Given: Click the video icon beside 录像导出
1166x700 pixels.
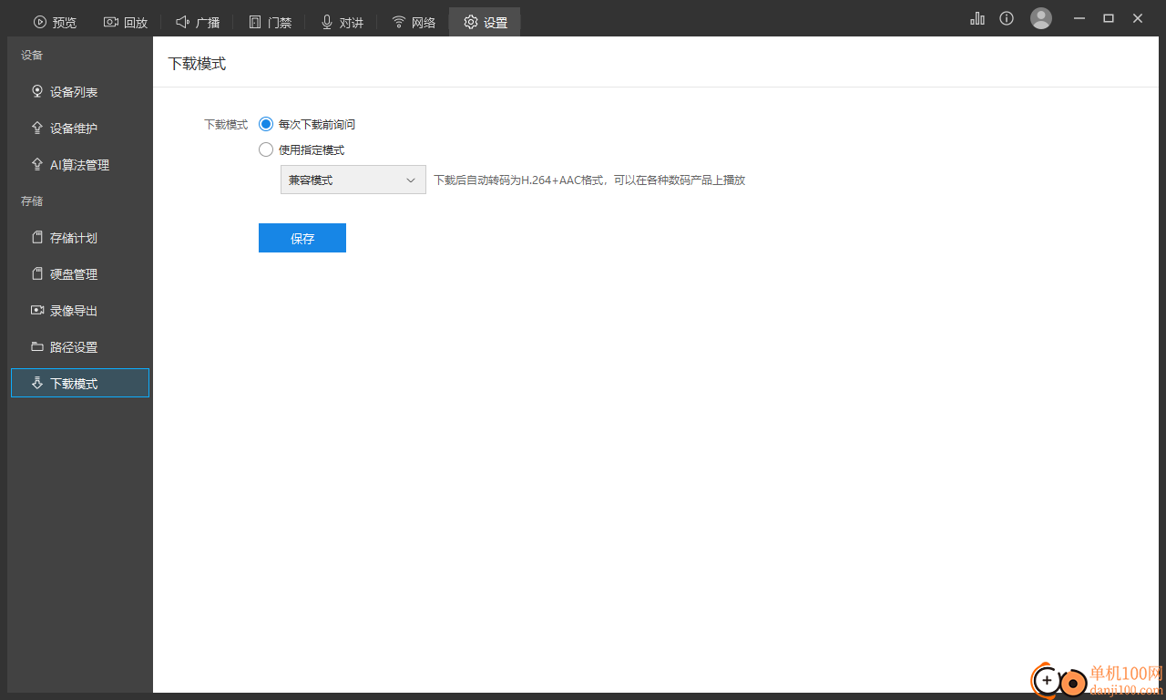Looking at the screenshot, I should coord(37,310).
